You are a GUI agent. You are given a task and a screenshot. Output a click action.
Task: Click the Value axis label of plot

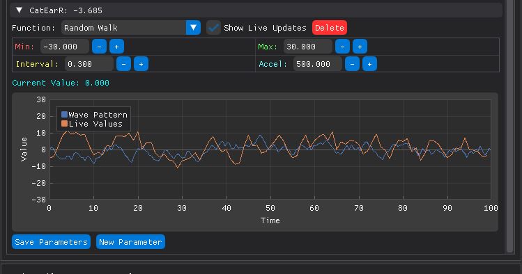click(x=24, y=150)
